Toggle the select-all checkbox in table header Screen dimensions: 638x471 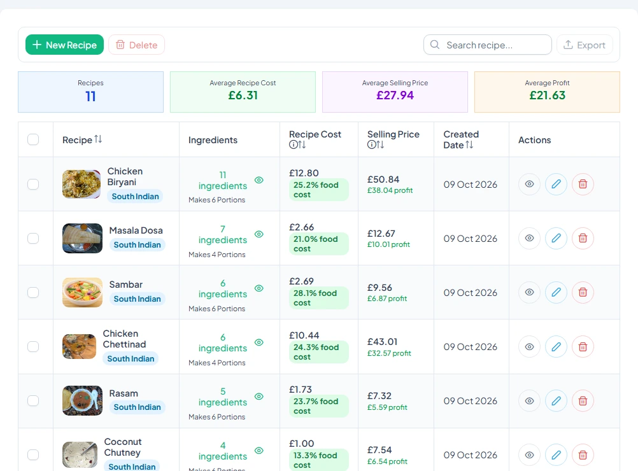[x=33, y=139]
